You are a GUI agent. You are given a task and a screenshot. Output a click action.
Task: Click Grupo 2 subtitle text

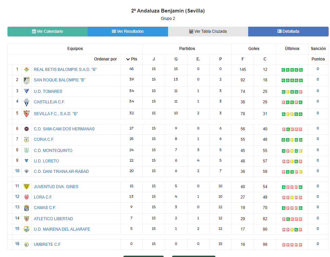(168, 19)
